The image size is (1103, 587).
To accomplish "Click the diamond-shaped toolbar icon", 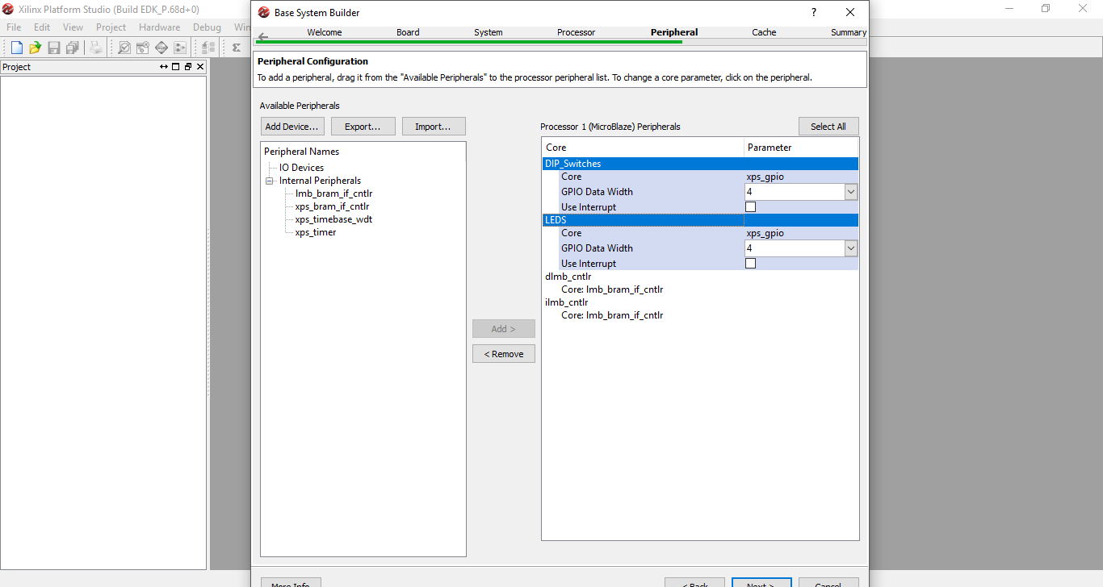I will coord(161,48).
